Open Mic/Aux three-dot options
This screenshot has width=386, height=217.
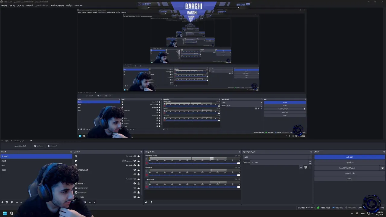147,171
